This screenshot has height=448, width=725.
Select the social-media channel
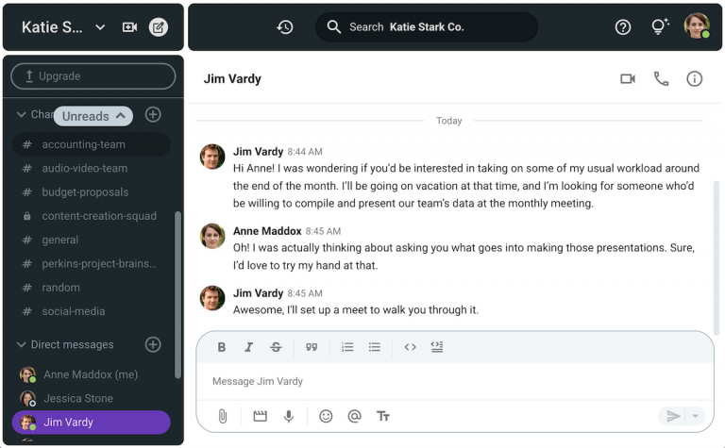tap(73, 311)
